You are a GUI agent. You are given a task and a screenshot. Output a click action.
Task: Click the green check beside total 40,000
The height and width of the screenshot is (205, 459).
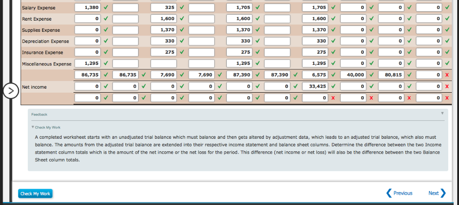[x=371, y=75]
